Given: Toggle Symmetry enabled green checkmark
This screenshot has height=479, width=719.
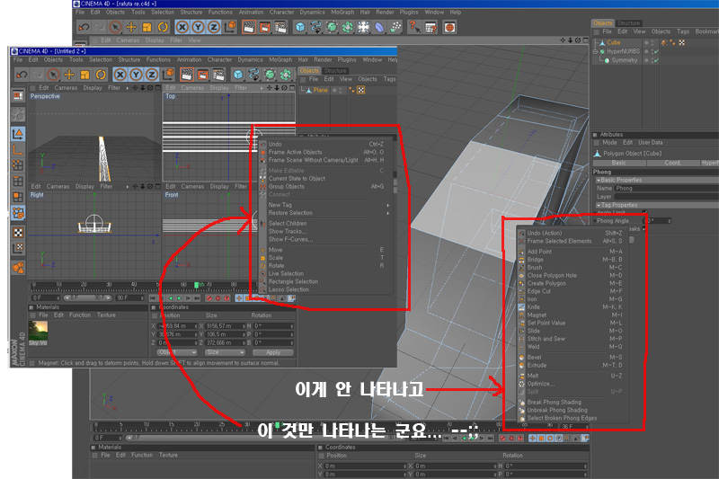Looking at the screenshot, I should tap(656, 60).
